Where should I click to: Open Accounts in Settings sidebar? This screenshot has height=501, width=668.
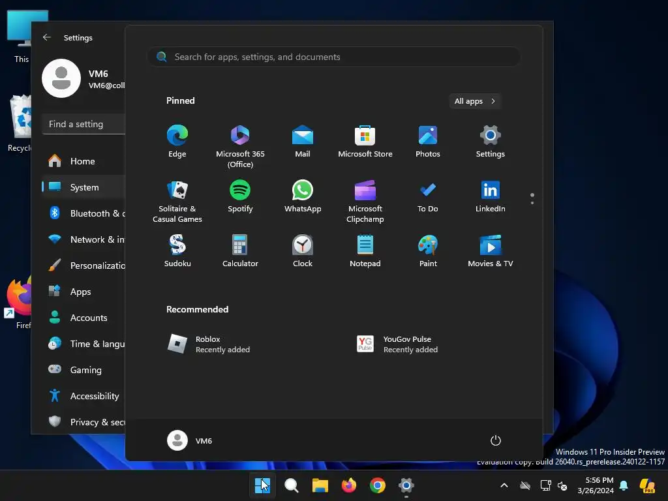click(x=84, y=318)
